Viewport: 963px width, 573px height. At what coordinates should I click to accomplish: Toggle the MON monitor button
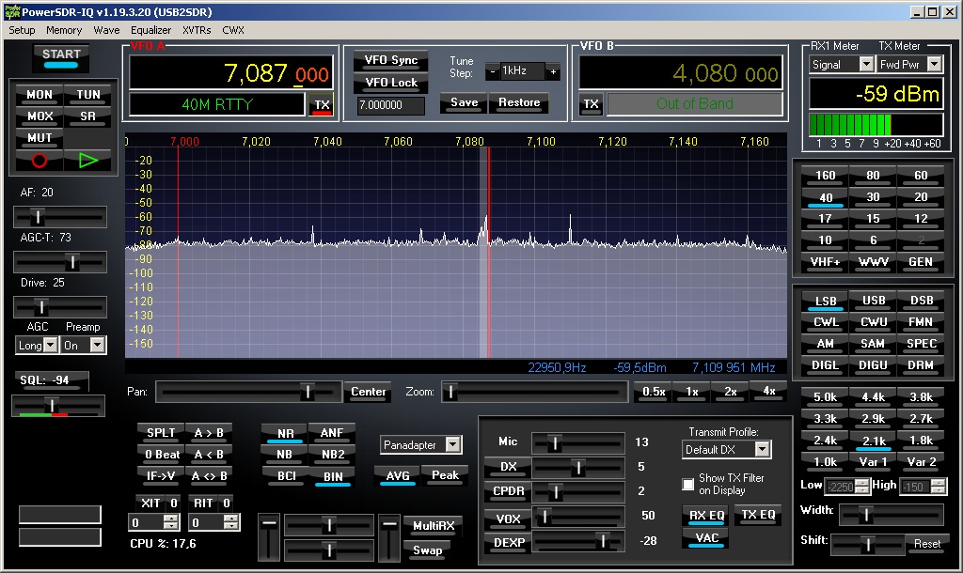[x=39, y=95]
